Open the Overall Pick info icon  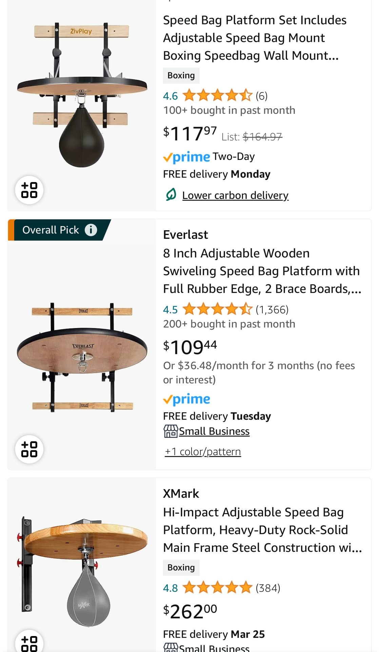click(x=91, y=230)
